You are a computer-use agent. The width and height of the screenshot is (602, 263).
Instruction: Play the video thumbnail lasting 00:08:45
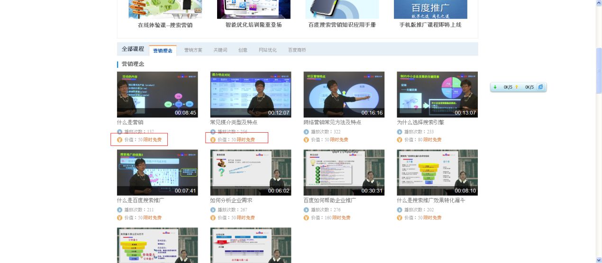pyautogui.click(x=157, y=94)
